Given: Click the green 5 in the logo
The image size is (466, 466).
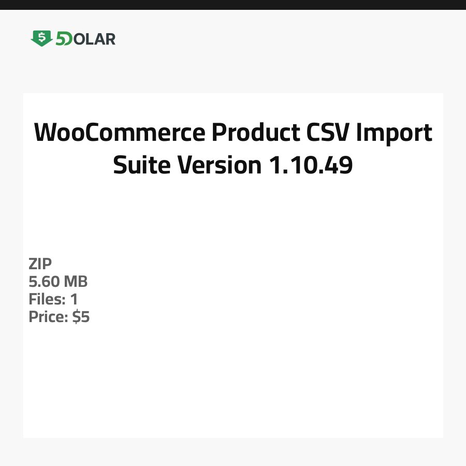Looking at the screenshot, I should (x=61, y=39).
